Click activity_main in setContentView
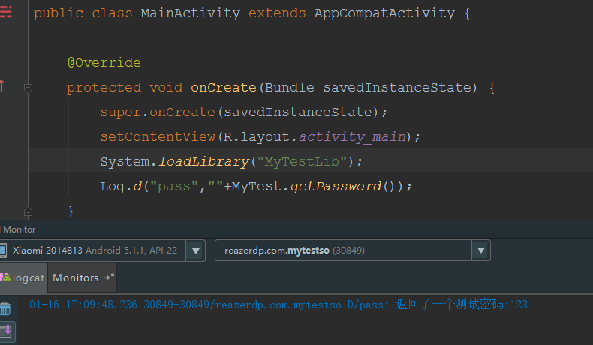 (352, 136)
